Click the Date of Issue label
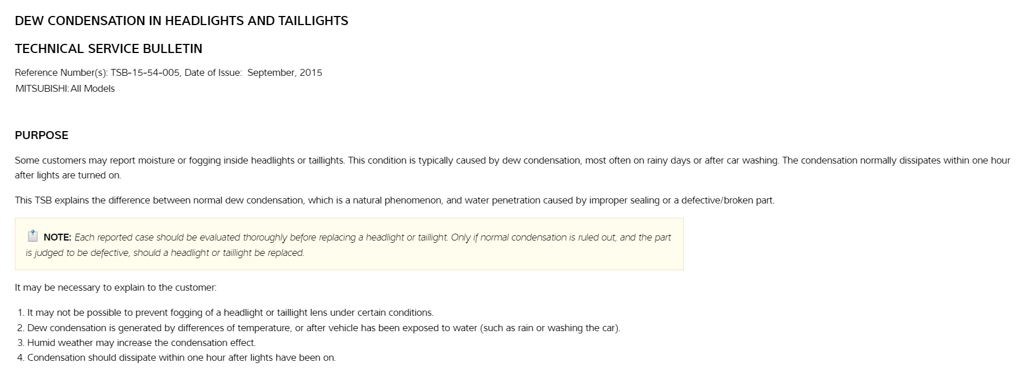 coord(213,73)
